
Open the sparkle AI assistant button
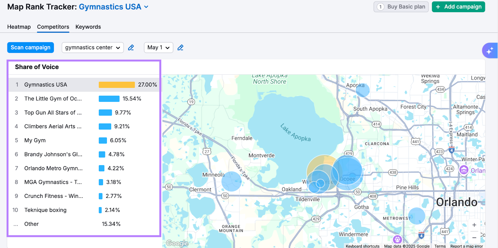(490, 50)
